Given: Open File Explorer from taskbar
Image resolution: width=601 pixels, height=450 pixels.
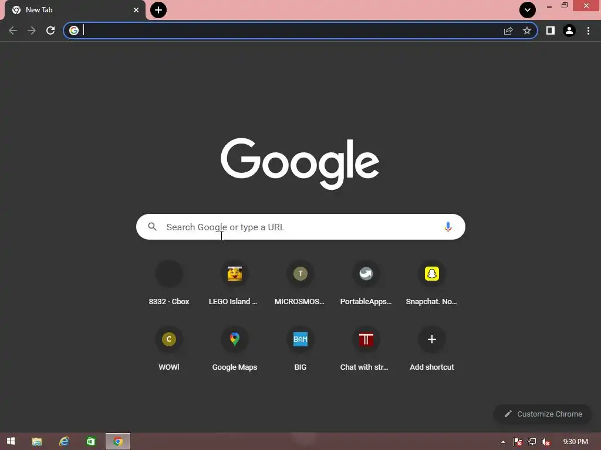Looking at the screenshot, I should click(37, 441).
